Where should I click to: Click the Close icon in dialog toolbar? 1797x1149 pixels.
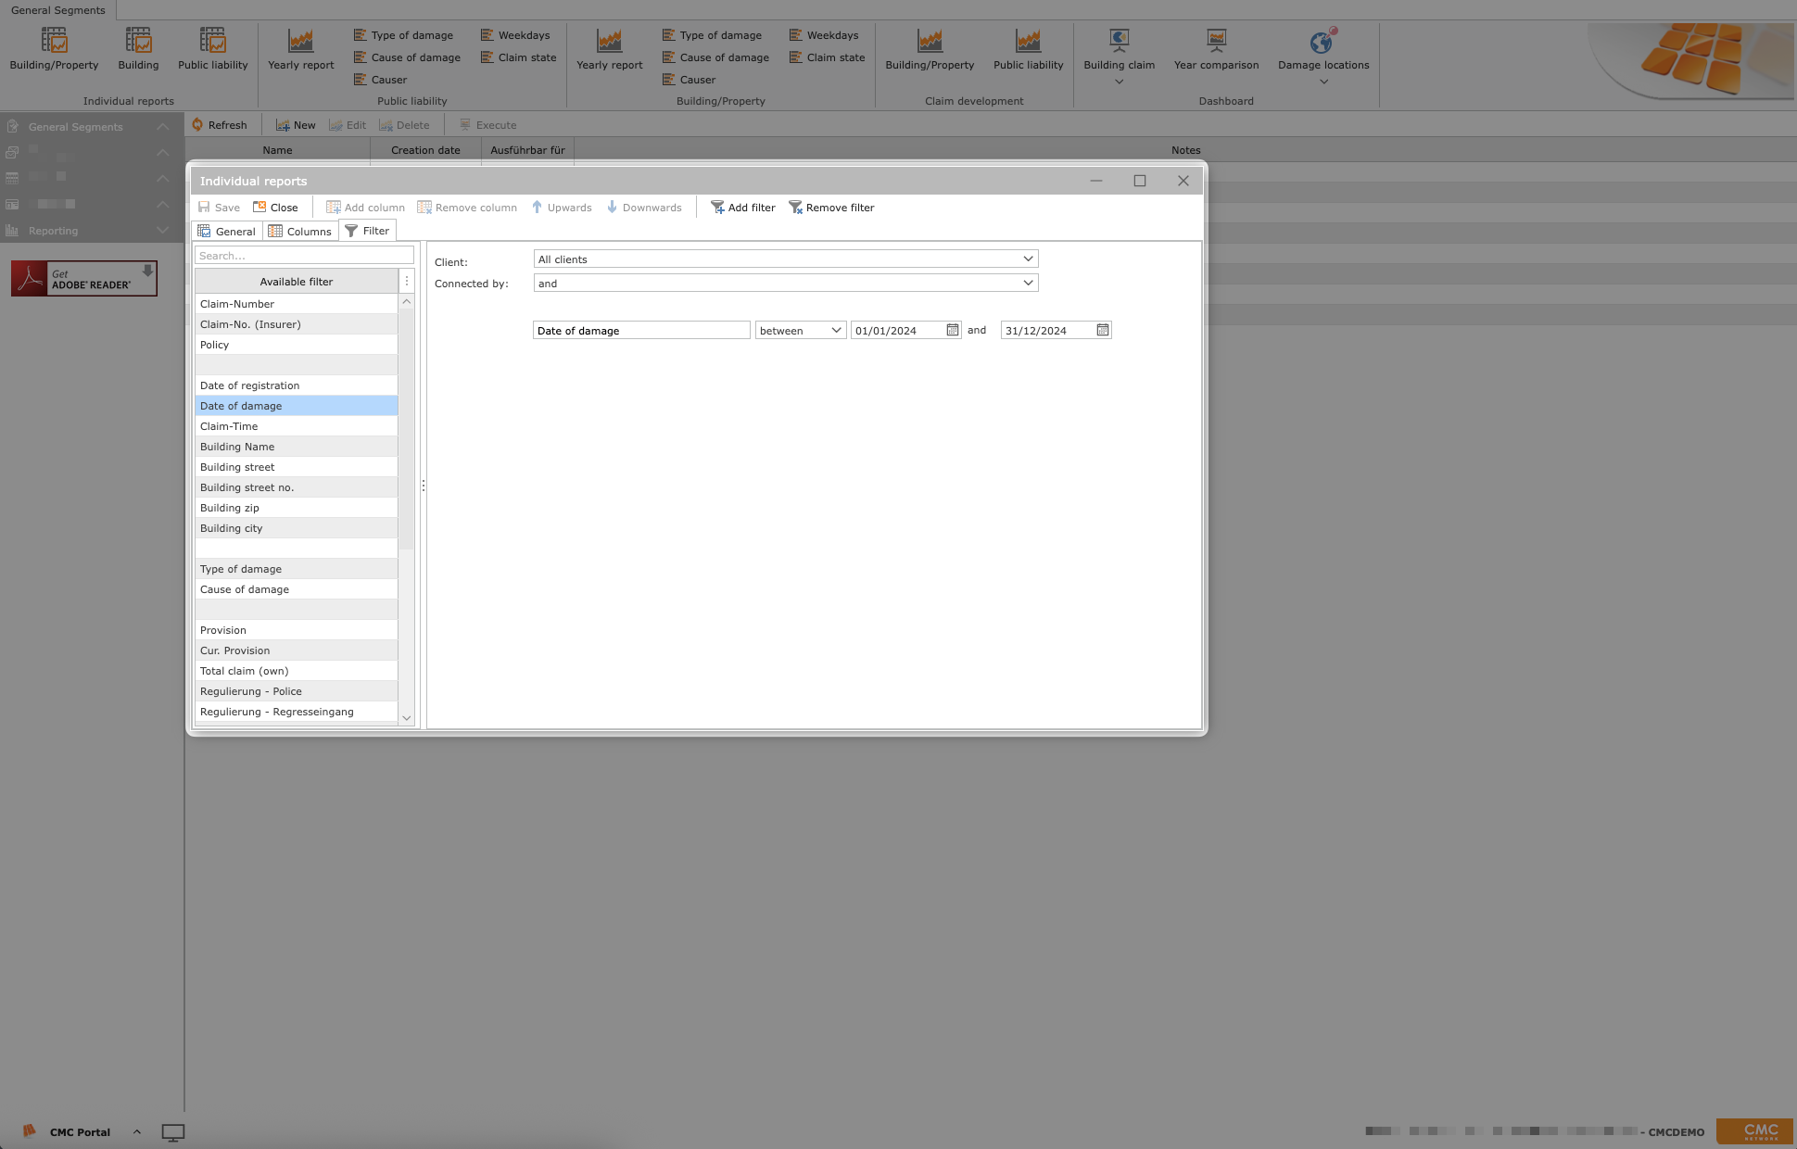[260, 208]
